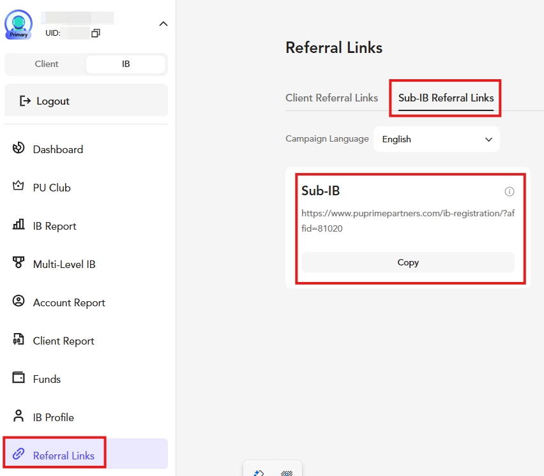This screenshot has height=476, width=544.
Task: Click the Logout arrow icon
Action: [x=25, y=101]
